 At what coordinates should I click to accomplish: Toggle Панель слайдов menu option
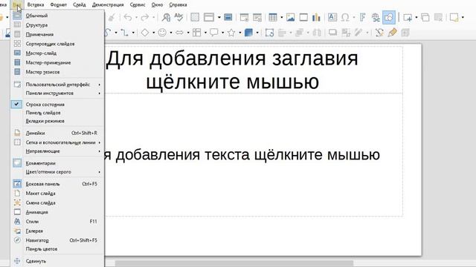coord(57,113)
